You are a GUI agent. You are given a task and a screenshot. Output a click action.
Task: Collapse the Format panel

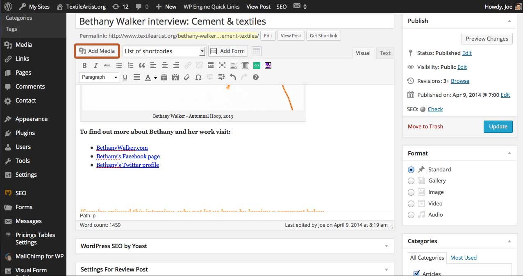509,153
